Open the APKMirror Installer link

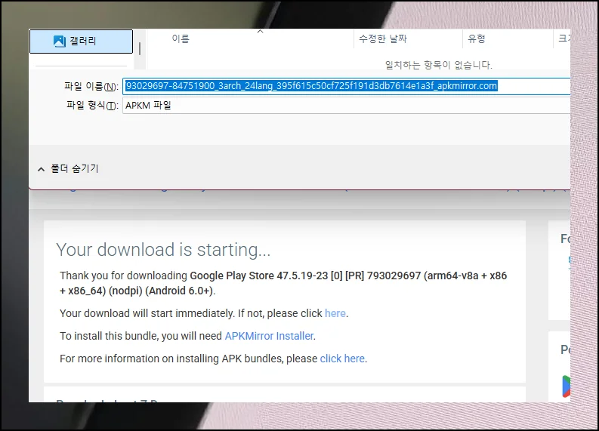coord(269,336)
